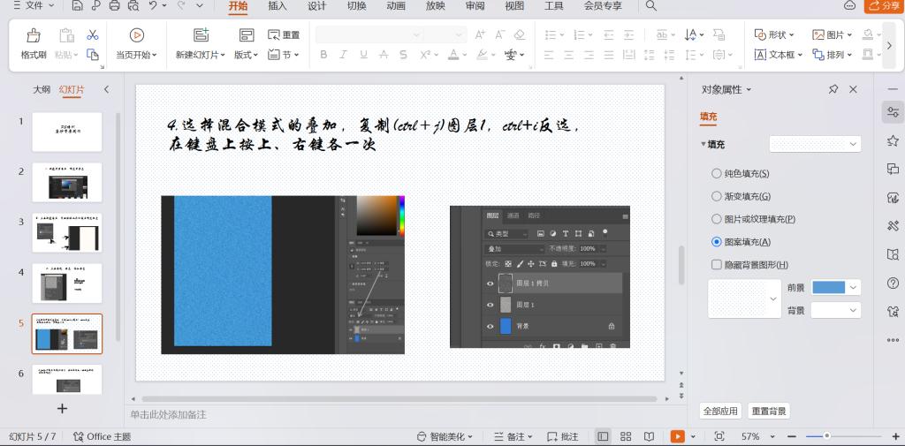This screenshot has width=905, height=446.
Task: Click the Format Painter (格式刷) icon
Action: [x=34, y=35]
